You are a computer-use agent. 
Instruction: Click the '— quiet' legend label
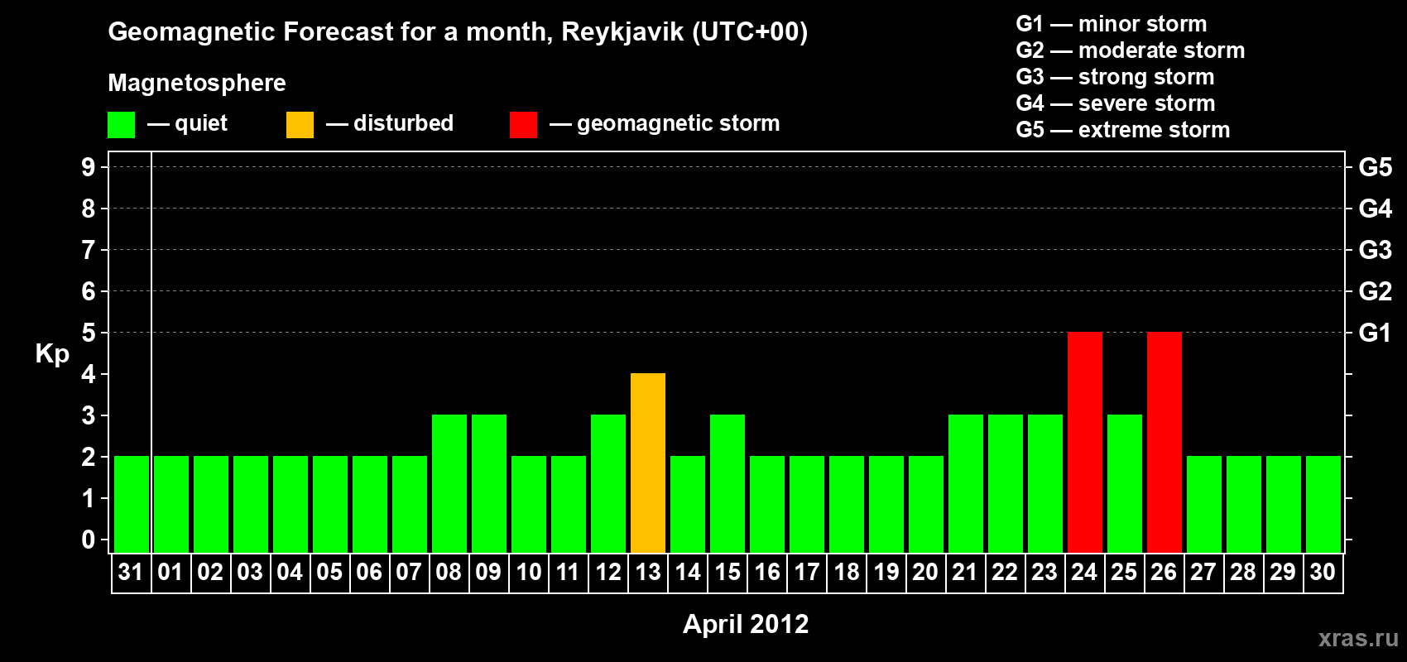click(187, 124)
